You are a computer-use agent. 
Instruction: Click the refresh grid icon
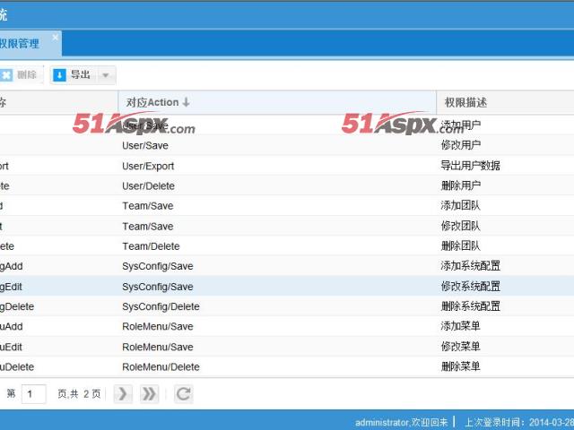coord(183,394)
